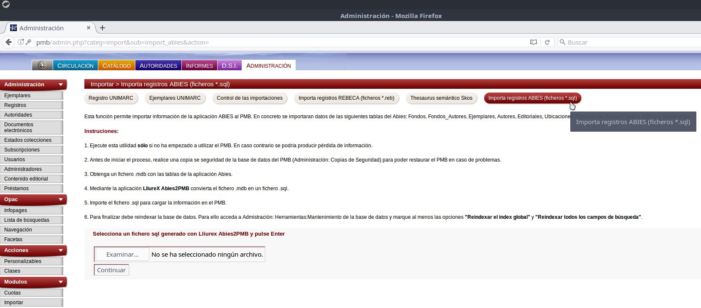Close the Administración browser tab

[x=89, y=28]
